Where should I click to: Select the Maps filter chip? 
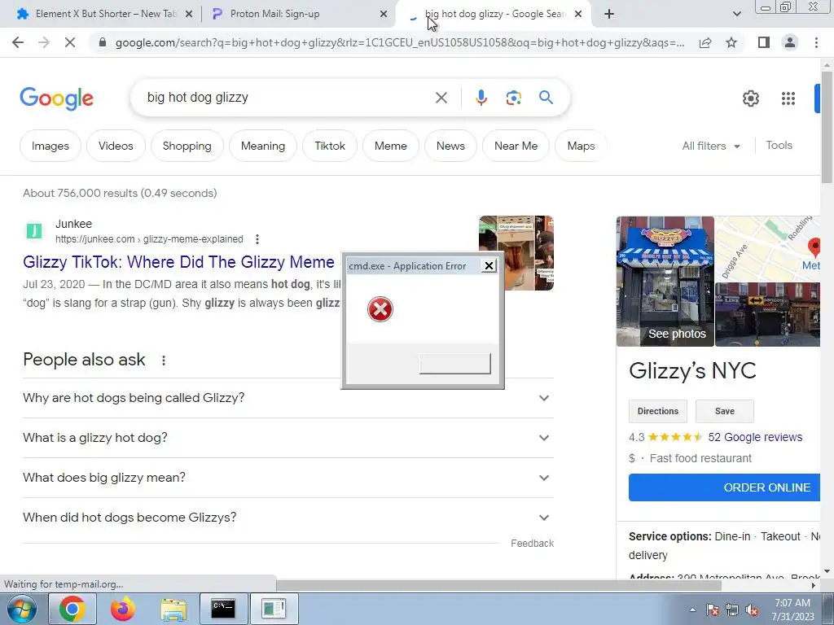click(x=581, y=146)
